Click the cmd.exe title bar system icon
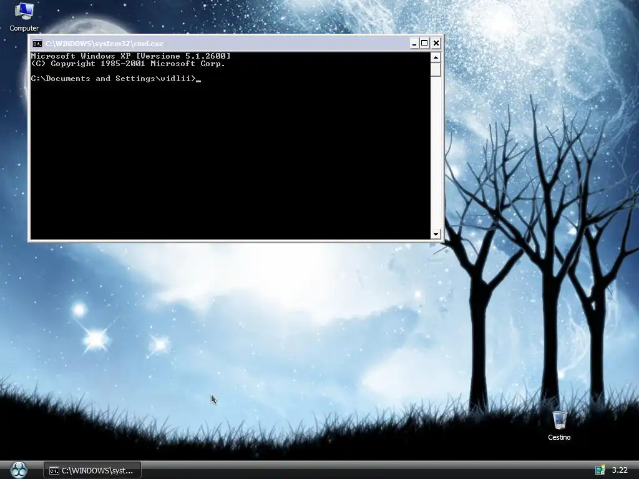Viewport: 639px width, 479px height. click(37, 44)
